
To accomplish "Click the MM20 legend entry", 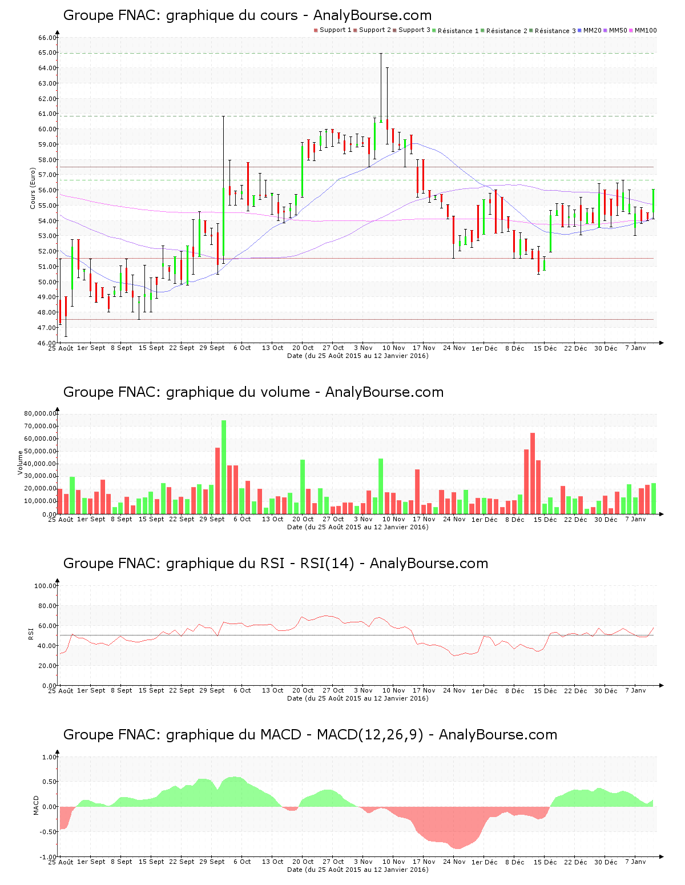I will coord(590,30).
